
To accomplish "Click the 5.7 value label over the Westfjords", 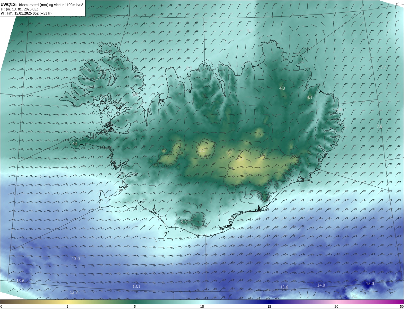I will coord(96,78).
